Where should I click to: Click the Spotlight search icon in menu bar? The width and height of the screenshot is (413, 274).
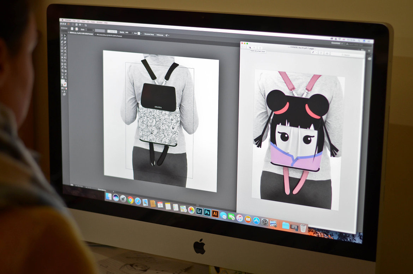pyautogui.click(x=359, y=41)
